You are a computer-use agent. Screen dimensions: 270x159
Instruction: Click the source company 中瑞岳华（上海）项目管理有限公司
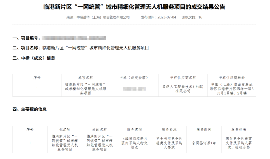click(x=103, y=17)
